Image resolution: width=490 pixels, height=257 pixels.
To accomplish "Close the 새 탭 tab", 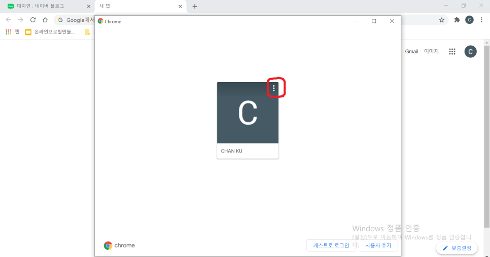I will pos(180,6).
